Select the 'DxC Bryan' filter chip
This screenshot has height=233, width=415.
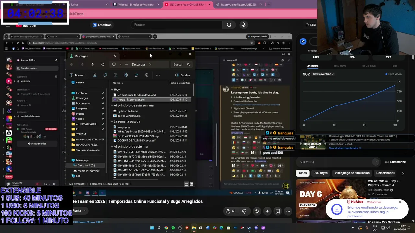point(321,173)
